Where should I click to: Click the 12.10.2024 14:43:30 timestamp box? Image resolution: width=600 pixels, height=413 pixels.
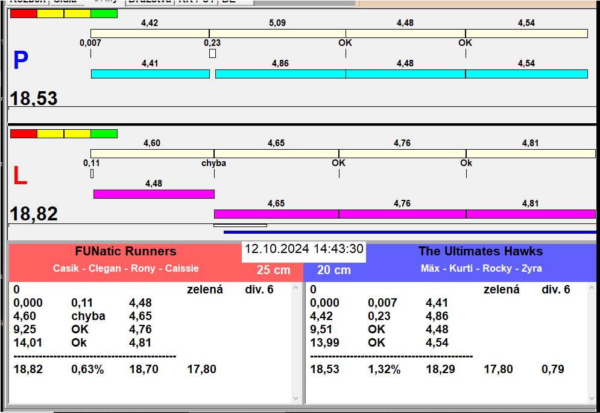(x=304, y=249)
